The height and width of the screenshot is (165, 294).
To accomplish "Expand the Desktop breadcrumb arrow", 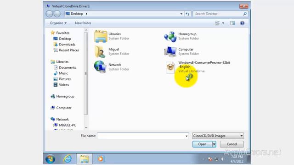I will tap(86, 14).
